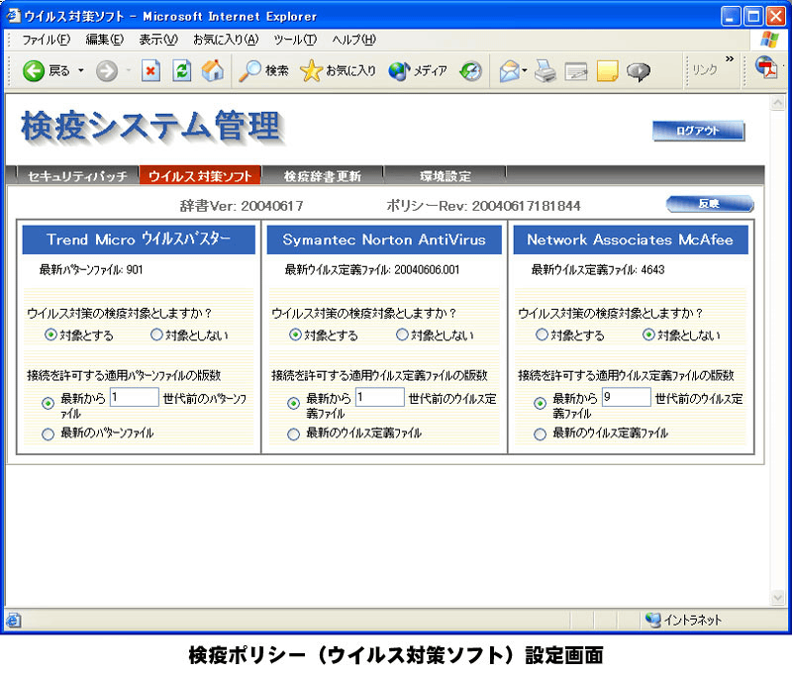Select 対象としない for Trend Micro
The height and width of the screenshot is (673, 792).
(x=156, y=335)
